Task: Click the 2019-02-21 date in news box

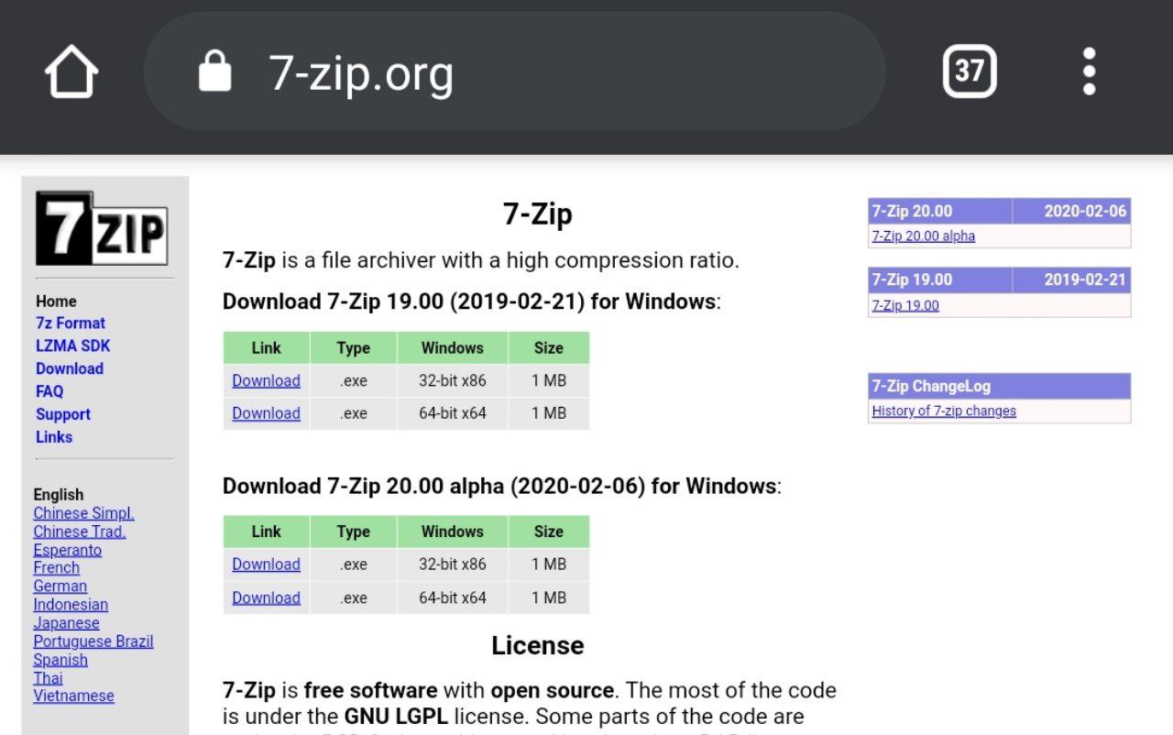Action: 1085,280
